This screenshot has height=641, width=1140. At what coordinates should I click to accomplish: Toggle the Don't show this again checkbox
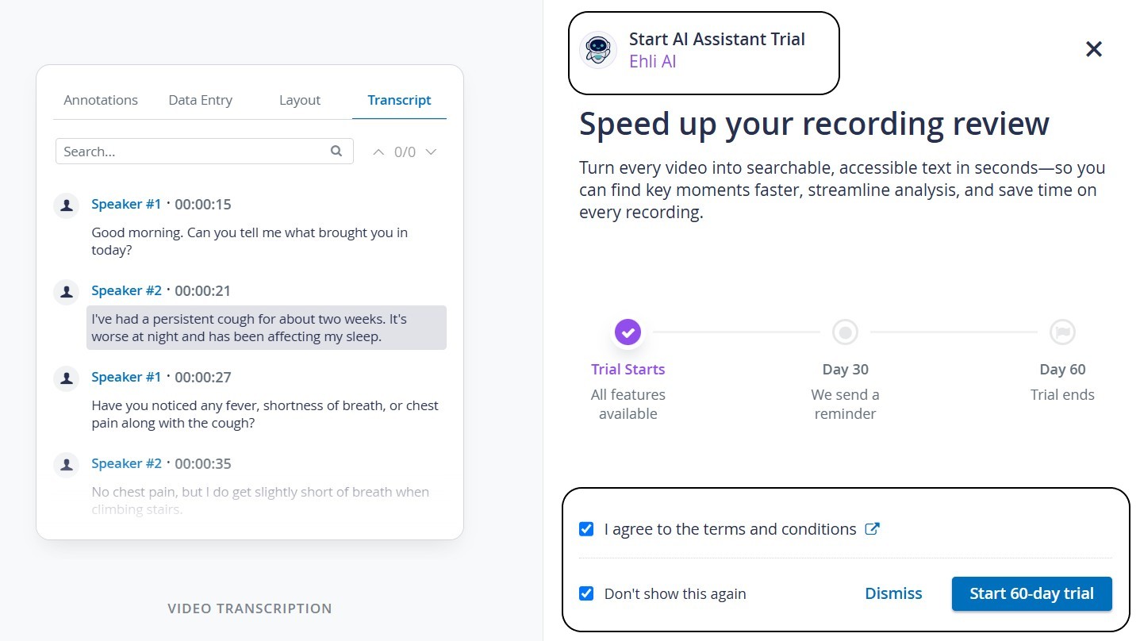[x=586, y=593]
